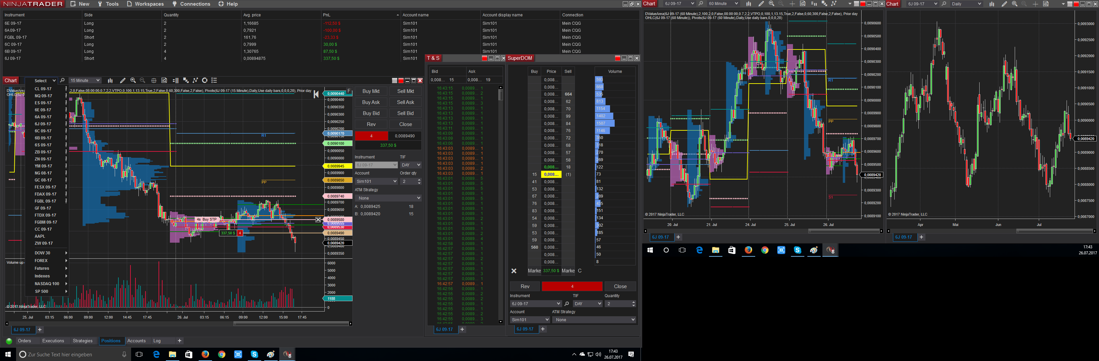Toggle the data box in Daily chart
Screen dimensions: 1099x361
(1046, 4)
